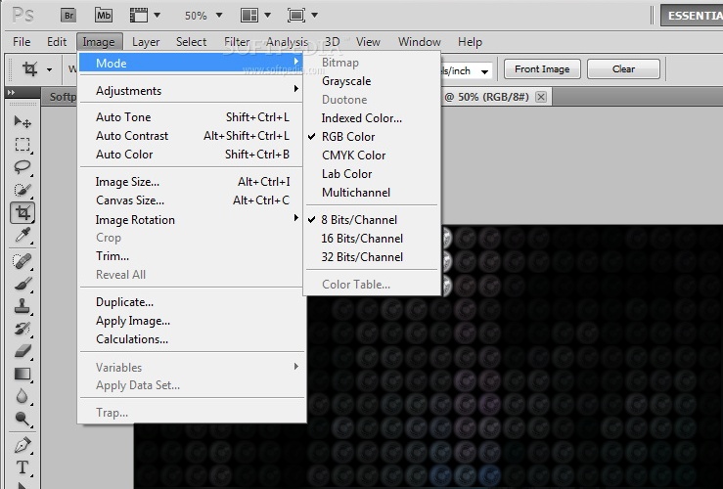Click the Clear button
This screenshot has width=723, height=489.
click(623, 69)
